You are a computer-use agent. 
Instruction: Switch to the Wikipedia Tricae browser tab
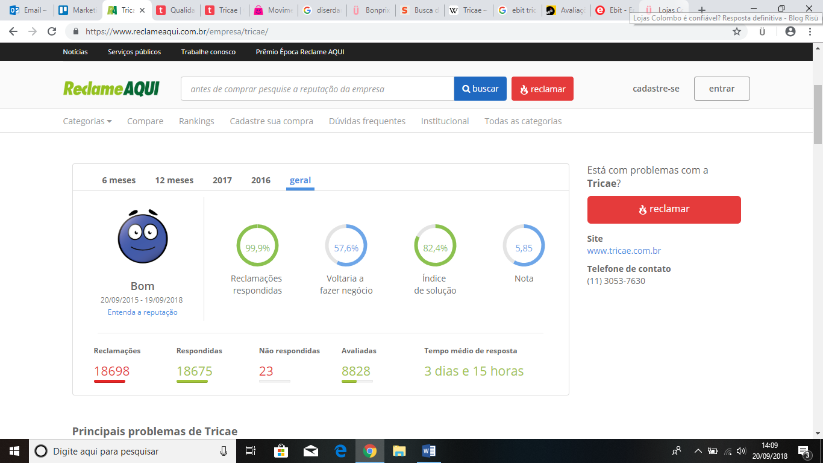[469, 10]
